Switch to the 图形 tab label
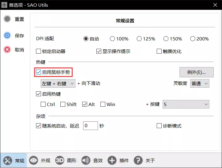 72,160
